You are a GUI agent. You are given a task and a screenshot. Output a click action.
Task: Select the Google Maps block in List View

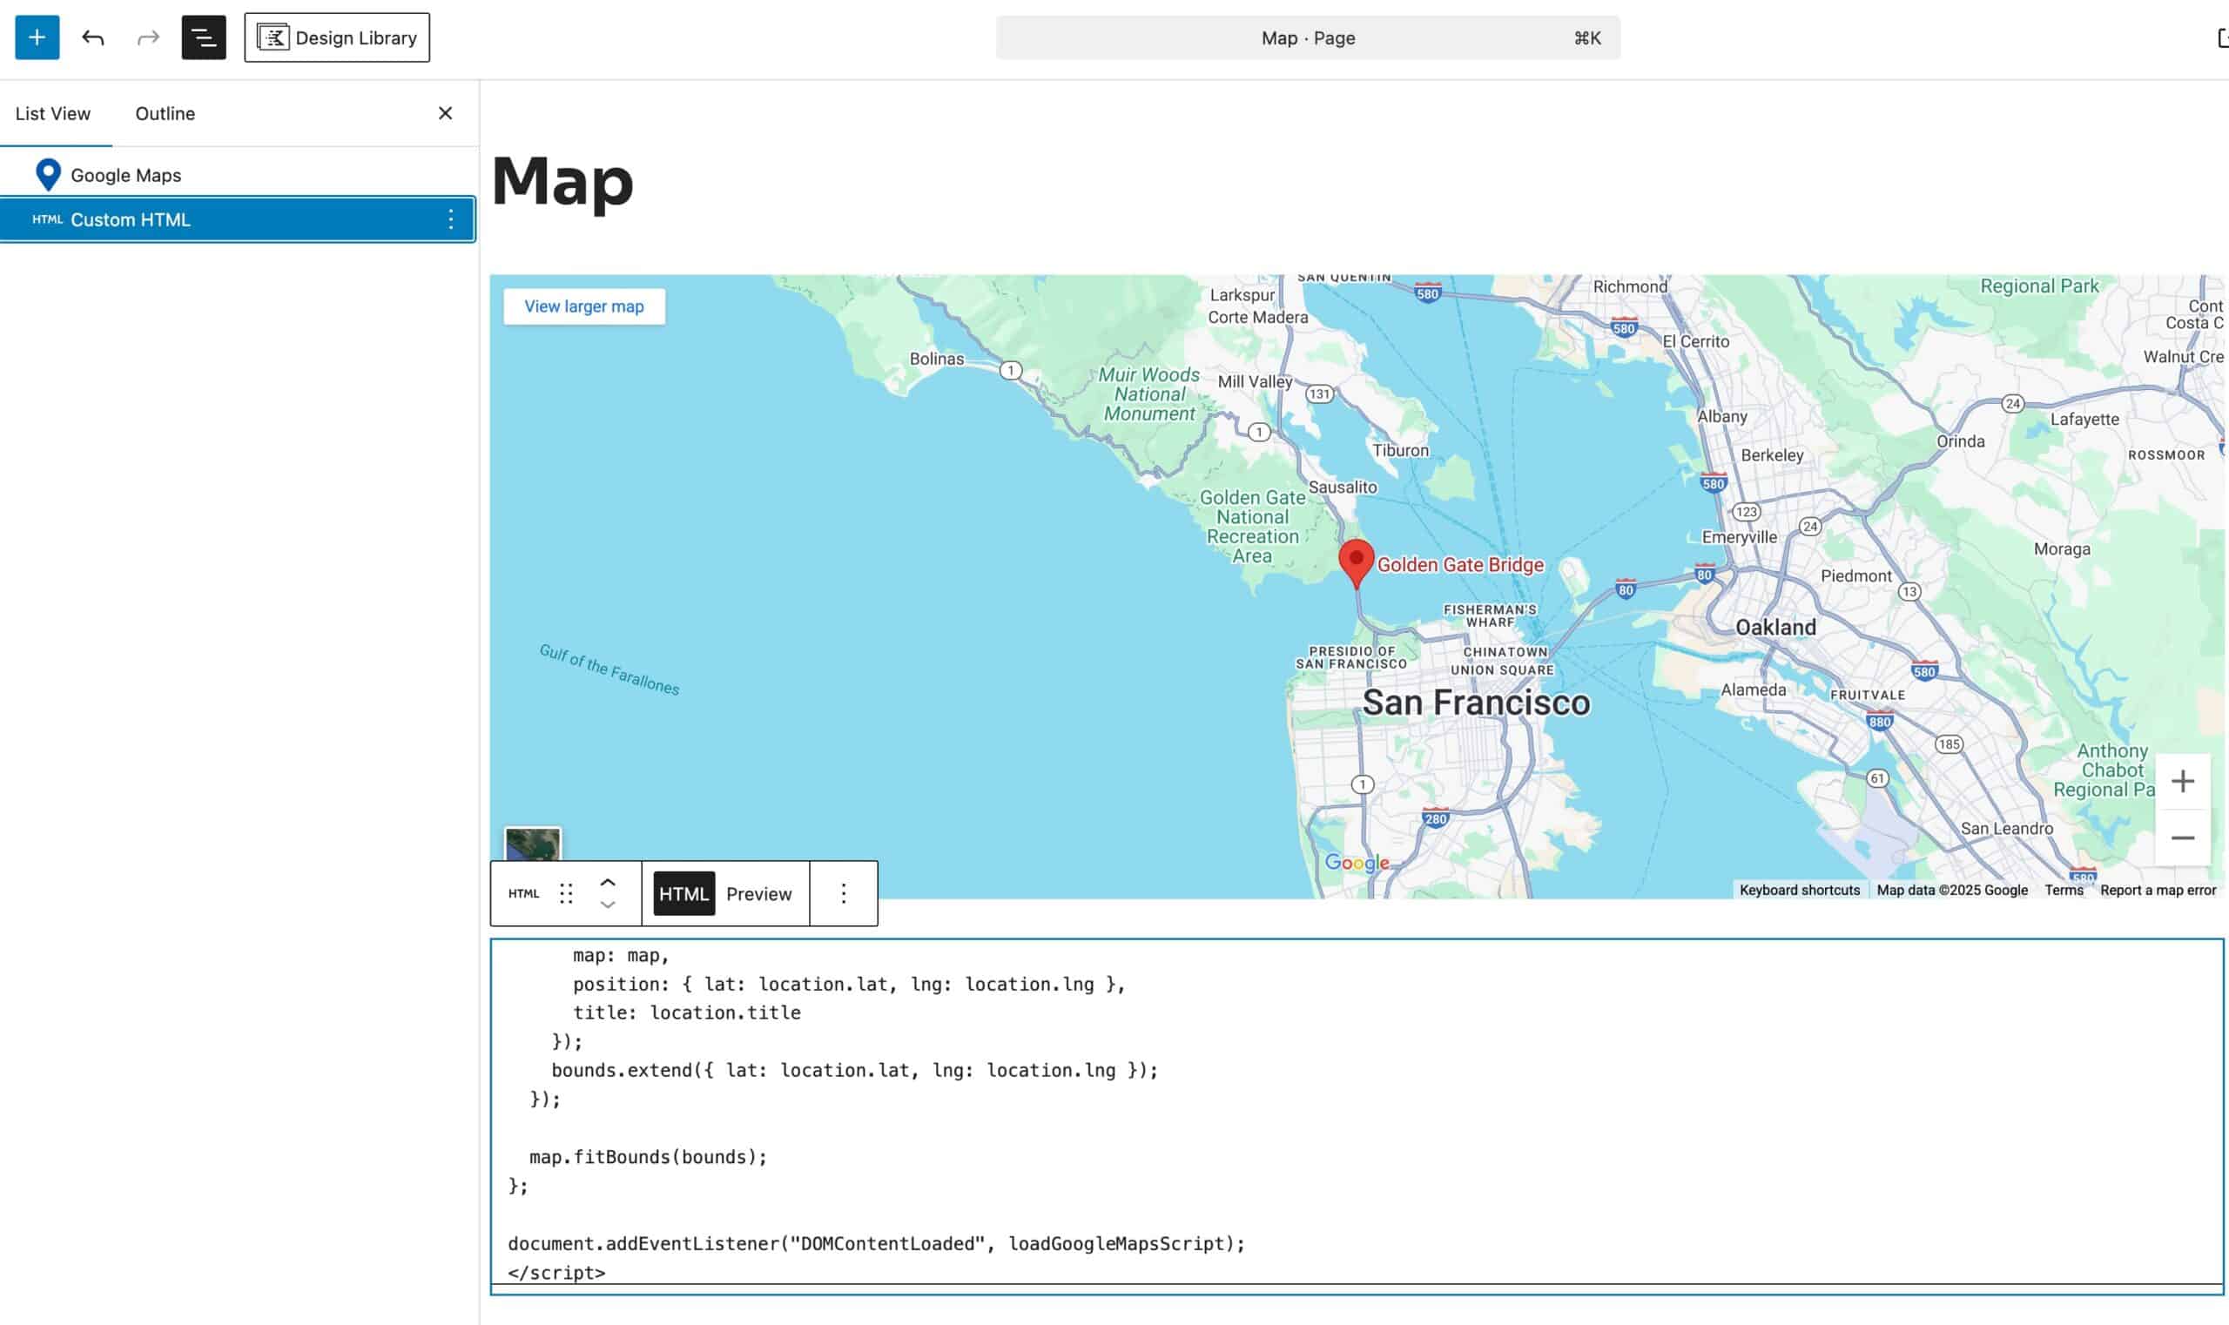pos(125,175)
